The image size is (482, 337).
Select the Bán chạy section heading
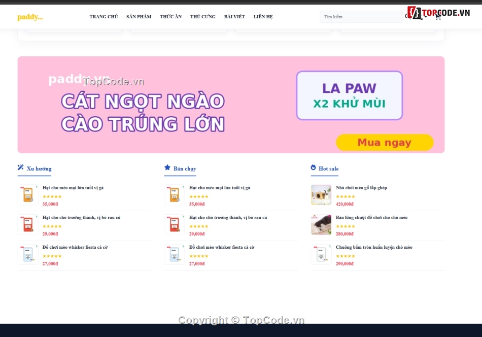pyautogui.click(x=185, y=168)
